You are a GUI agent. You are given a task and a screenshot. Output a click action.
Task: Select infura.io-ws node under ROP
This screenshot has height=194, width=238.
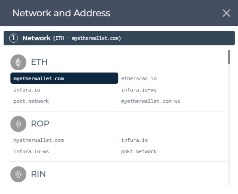(x=31, y=151)
